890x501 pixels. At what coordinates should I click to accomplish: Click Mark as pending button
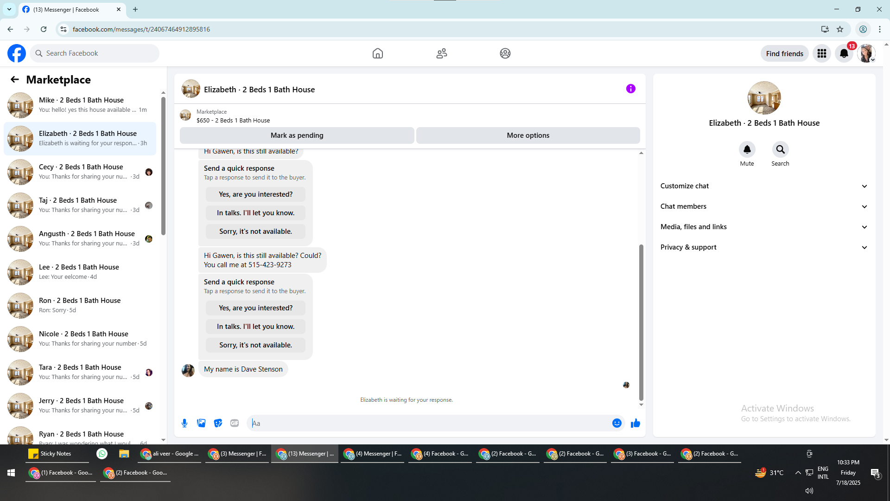coord(297,135)
